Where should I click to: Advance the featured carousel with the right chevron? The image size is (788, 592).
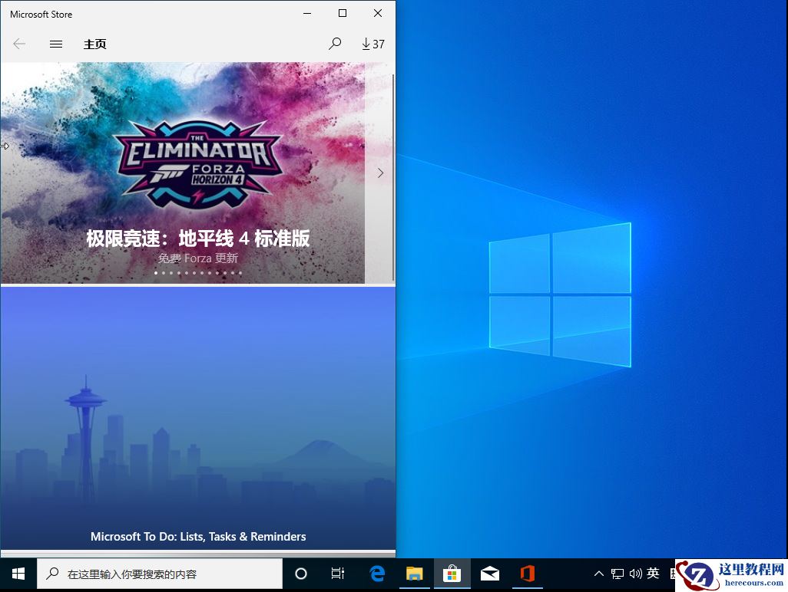380,173
